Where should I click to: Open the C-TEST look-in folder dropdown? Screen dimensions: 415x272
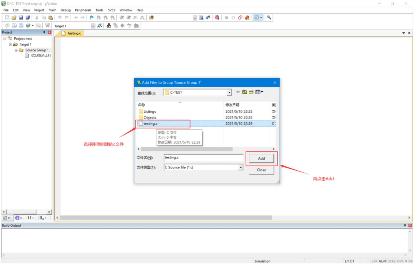[x=229, y=93]
